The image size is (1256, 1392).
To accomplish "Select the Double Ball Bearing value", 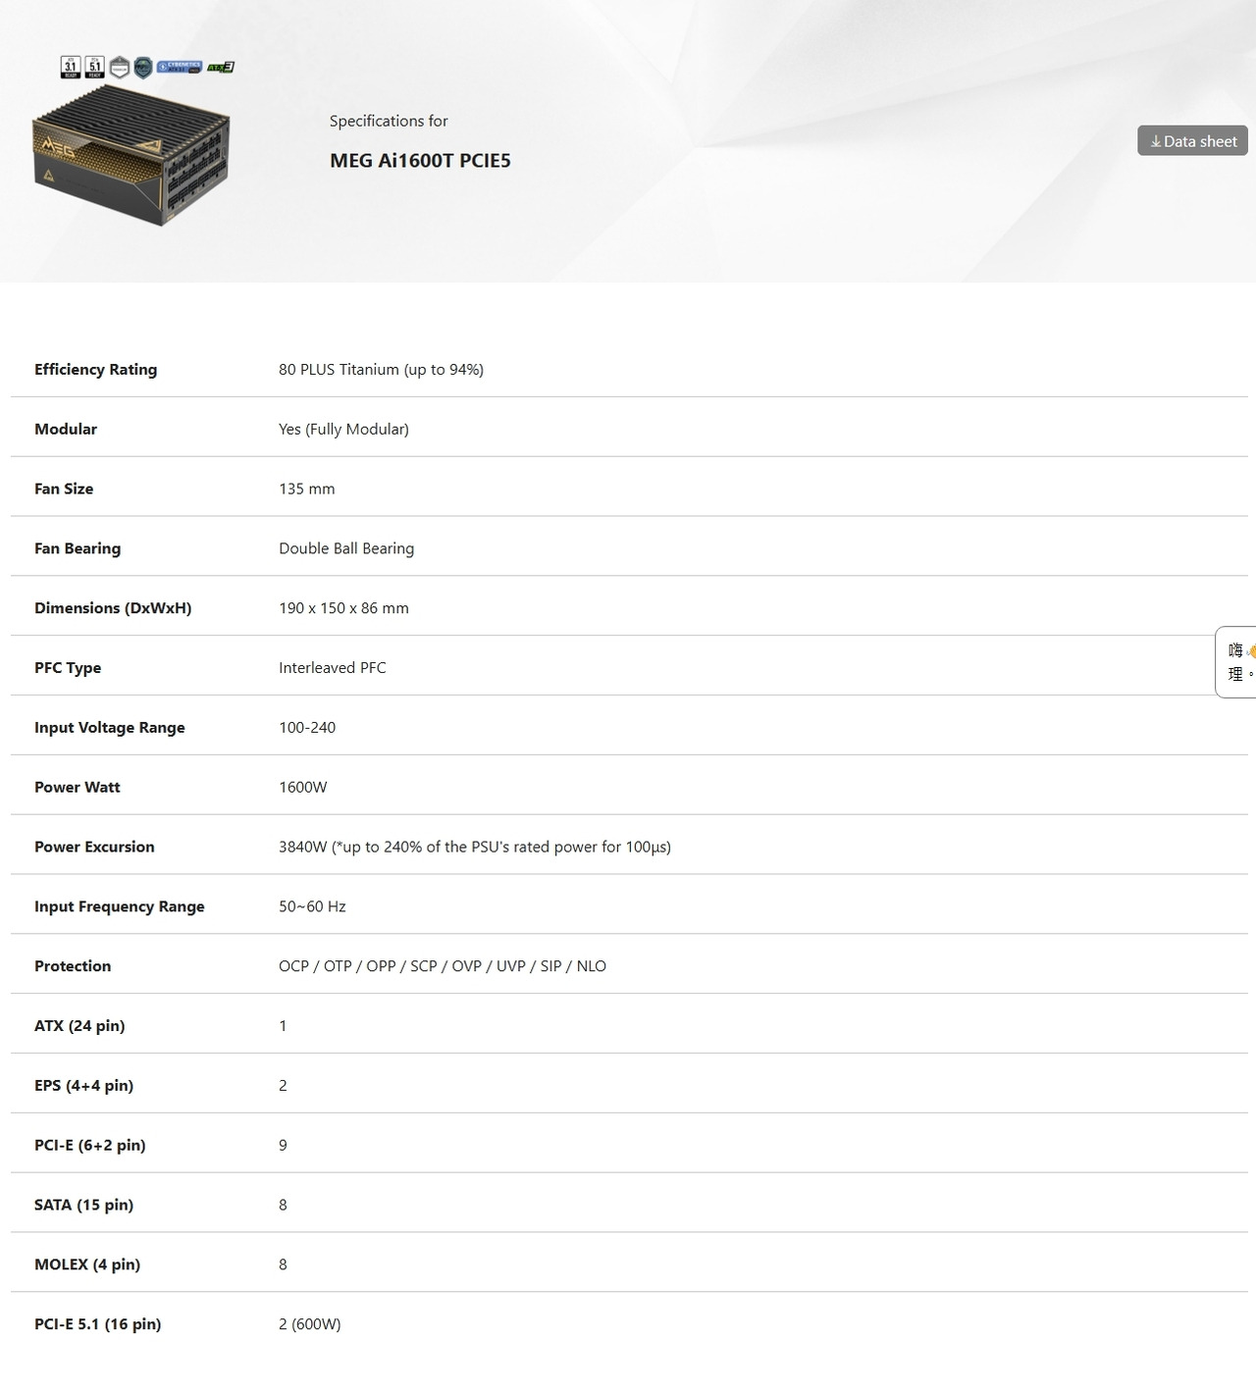I will [x=346, y=548].
